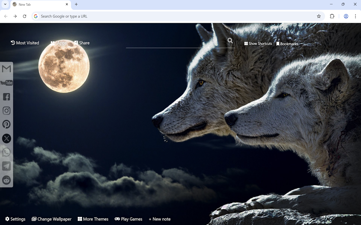Open the browser profile menu
The image size is (361, 225).
click(346, 16)
